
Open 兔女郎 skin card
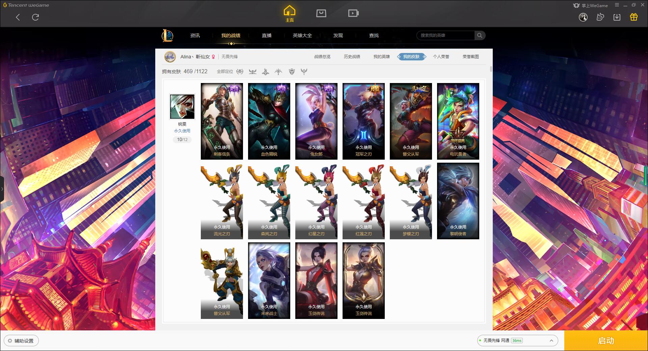click(x=316, y=121)
